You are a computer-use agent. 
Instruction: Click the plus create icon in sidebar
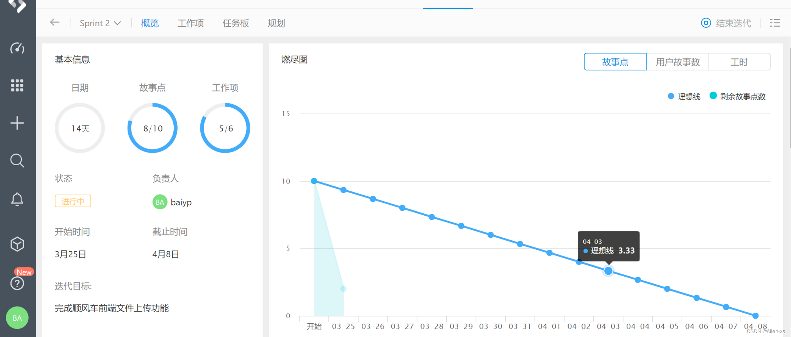pyautogui.click(x=17, y=123)
